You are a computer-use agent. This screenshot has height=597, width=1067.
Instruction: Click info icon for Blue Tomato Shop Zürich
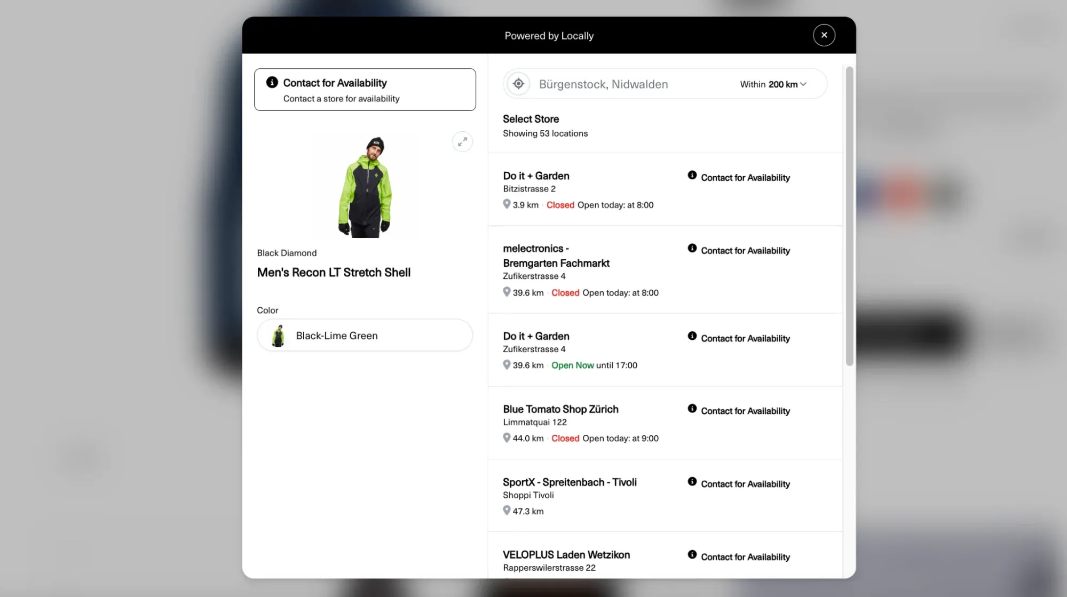pyautogui.click(x=692, y=408)
